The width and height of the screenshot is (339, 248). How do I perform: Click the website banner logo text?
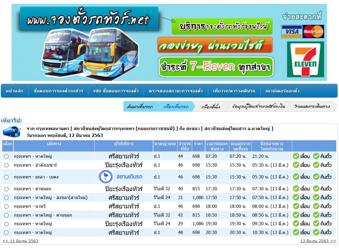pyautogui.click(x=89, y=19)
